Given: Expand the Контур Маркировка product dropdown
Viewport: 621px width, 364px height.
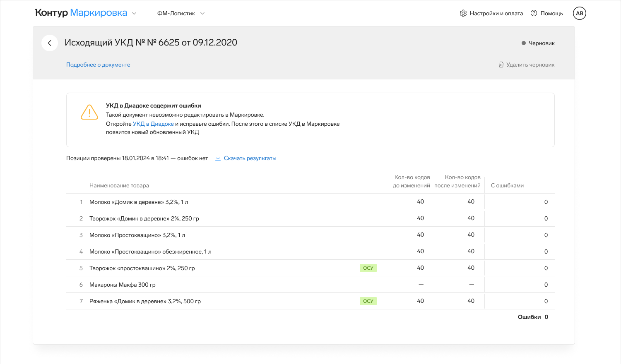Looking at the screenshot, I should [x=134, y=13].
